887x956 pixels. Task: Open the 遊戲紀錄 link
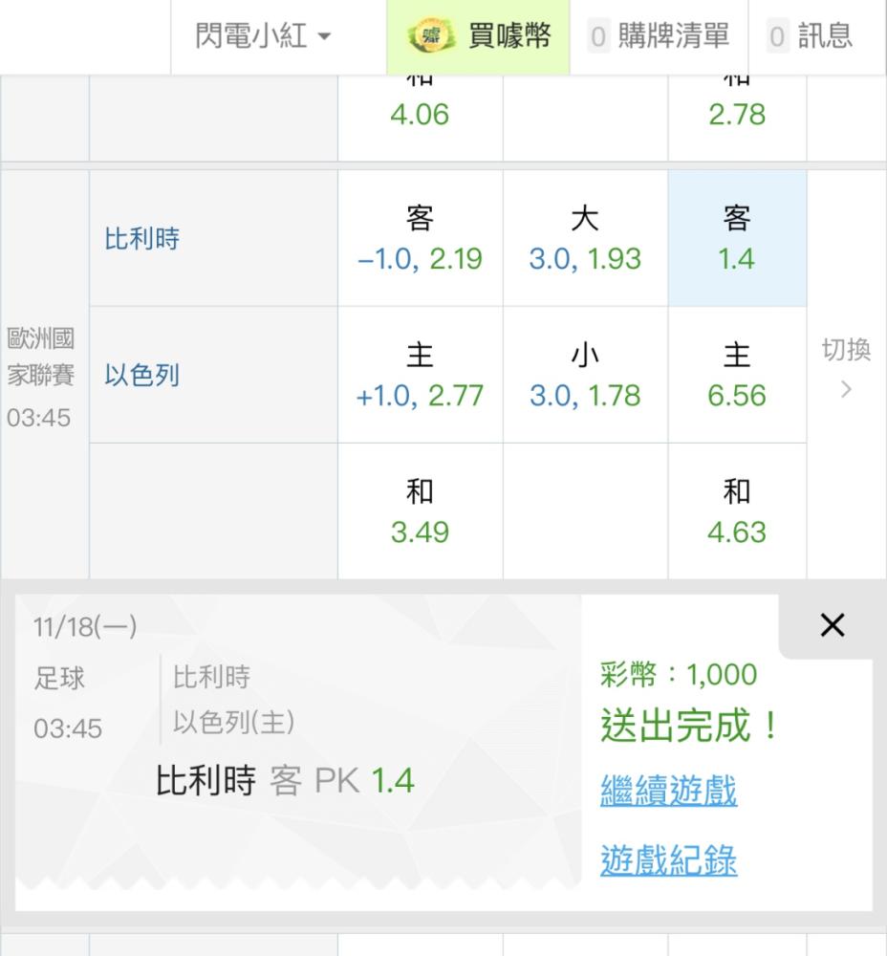669,860
